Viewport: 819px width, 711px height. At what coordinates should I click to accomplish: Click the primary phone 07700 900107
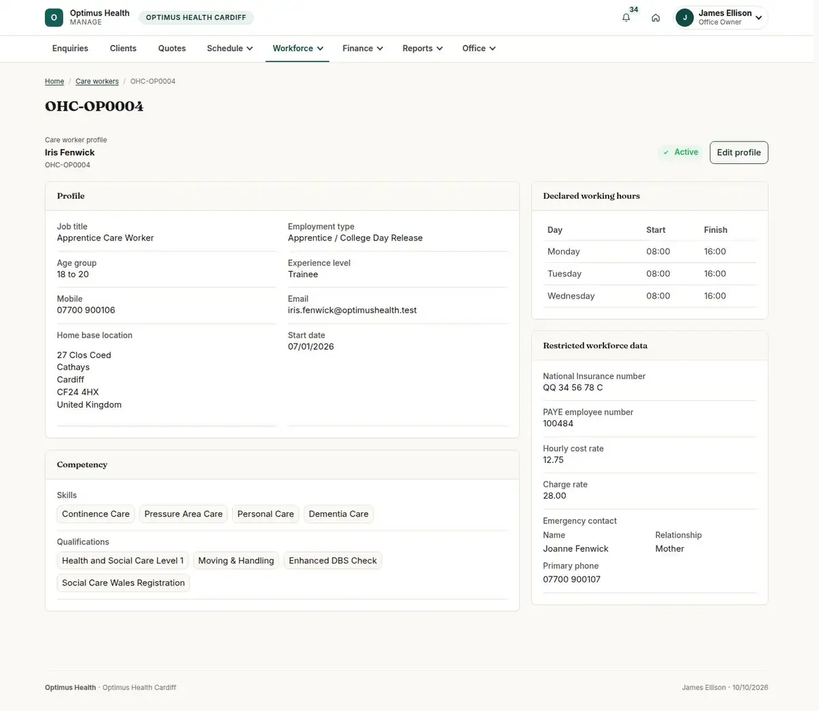pyautogui.click(x=572, y=579)
